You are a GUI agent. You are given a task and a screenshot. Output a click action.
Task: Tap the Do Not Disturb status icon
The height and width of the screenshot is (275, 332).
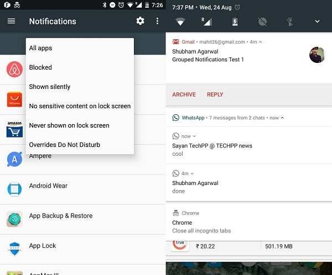pos(112,5)
